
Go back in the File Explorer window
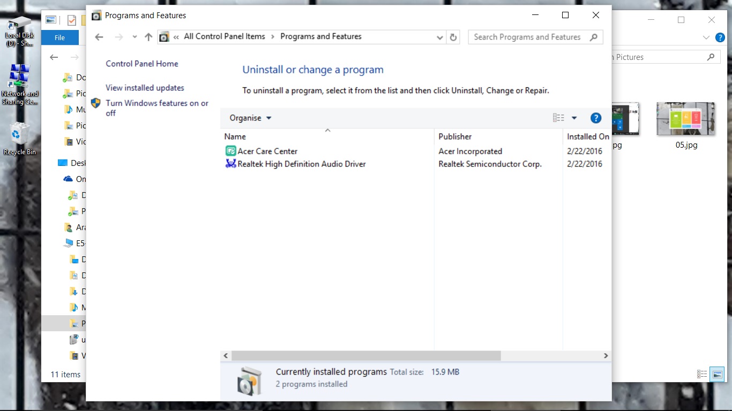click(x=54, y=57)
